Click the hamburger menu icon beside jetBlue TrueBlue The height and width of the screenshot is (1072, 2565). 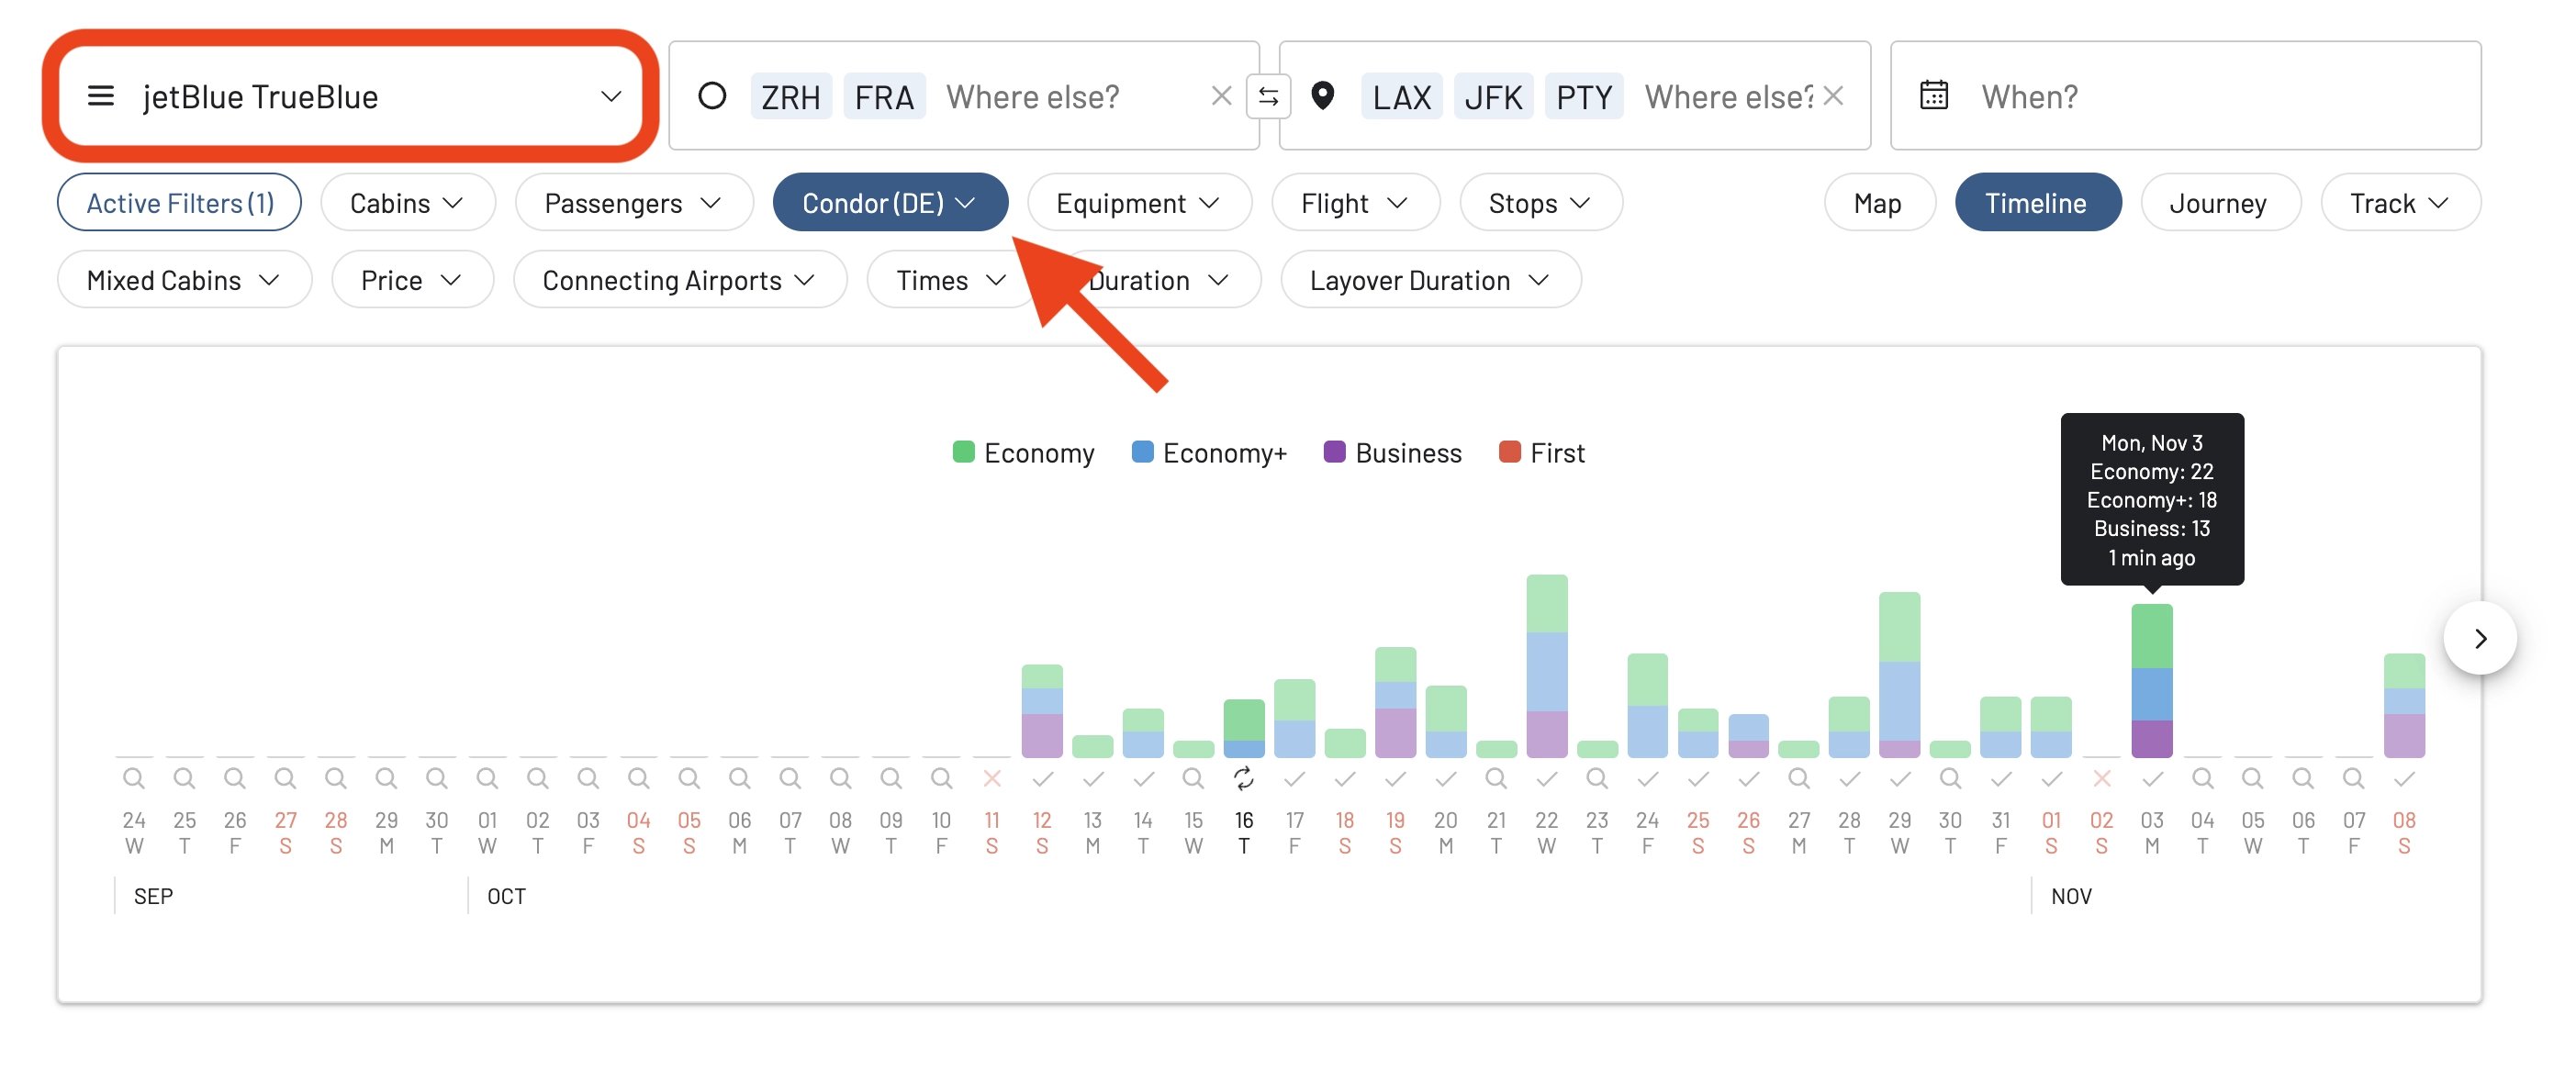coord(101,96)
